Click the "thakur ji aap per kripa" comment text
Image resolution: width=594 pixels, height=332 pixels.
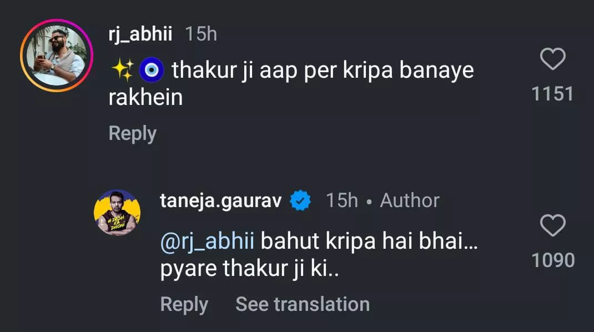pyautogui.click(x=322, y=71)
